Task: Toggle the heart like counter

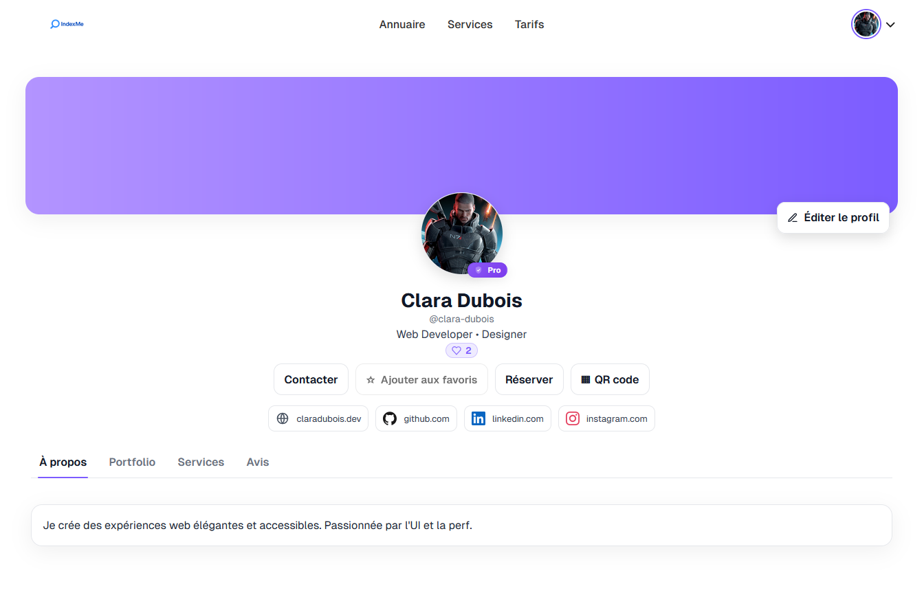Action: coord(461,350)
